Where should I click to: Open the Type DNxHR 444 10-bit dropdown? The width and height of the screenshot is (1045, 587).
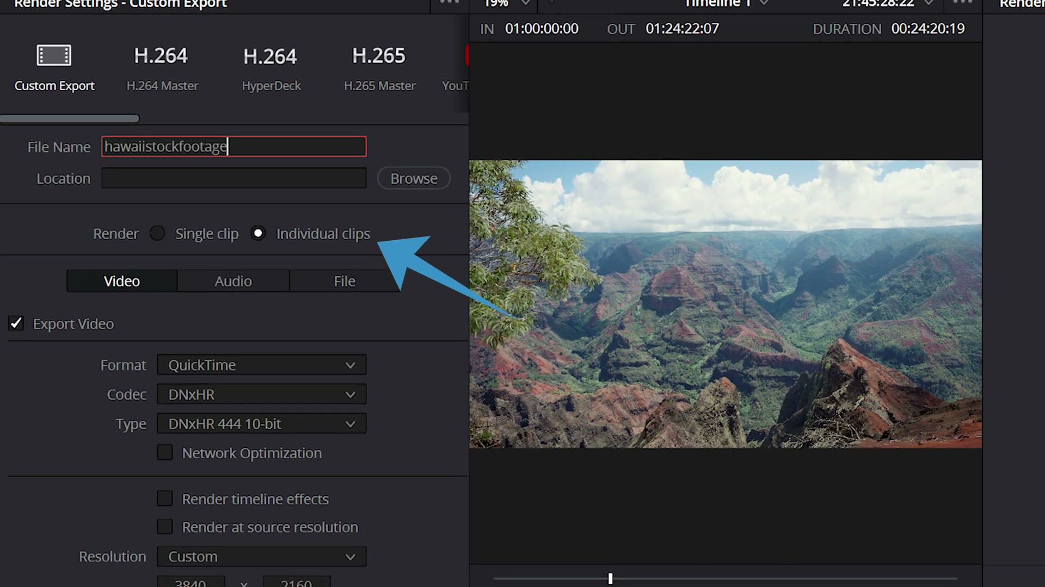(262, 423)
